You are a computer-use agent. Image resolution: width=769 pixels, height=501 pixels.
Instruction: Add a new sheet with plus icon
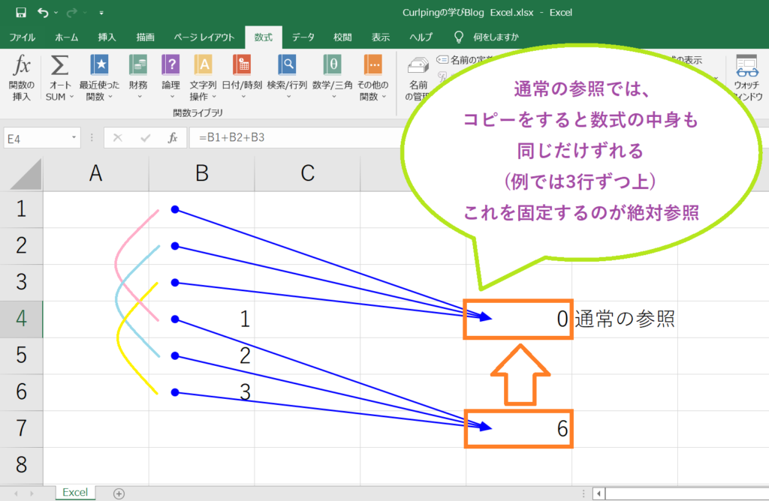(x=119, y=493)
